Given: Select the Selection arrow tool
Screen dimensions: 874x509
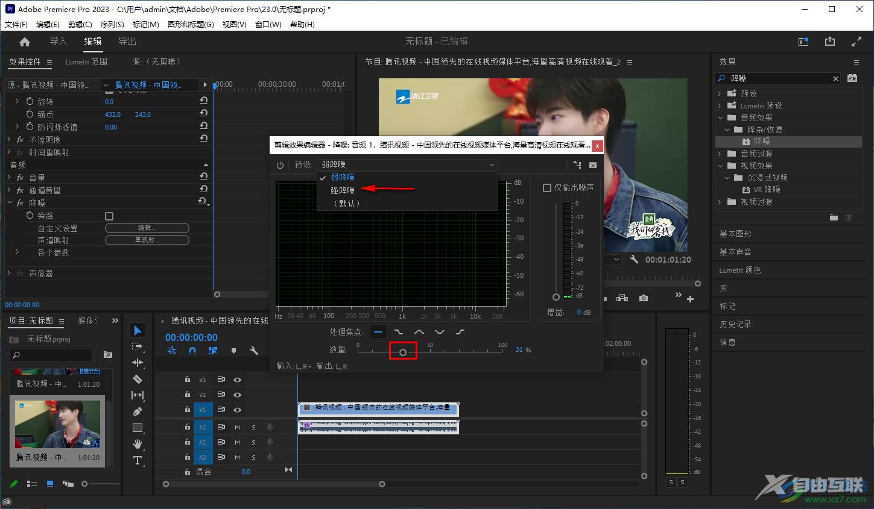Looking at the screenshot, I should (138, 330).
